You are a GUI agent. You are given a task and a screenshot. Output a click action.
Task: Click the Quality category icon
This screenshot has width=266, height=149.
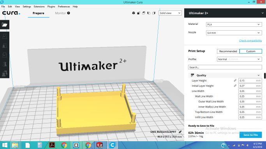pyautogui.click(x=192, y=75)
